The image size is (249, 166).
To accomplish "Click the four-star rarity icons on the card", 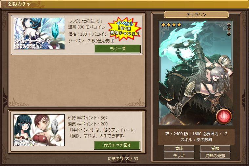I will click(x=171, y=25).
